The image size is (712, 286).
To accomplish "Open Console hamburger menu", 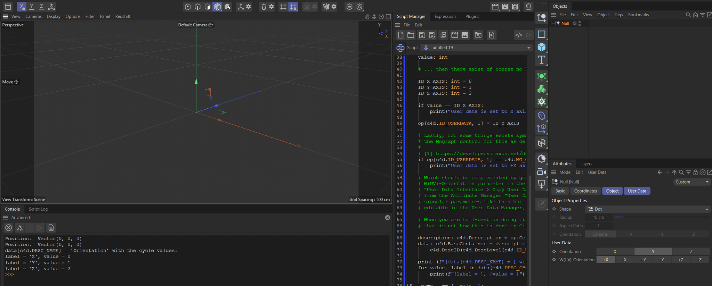I will coord(5,218).
